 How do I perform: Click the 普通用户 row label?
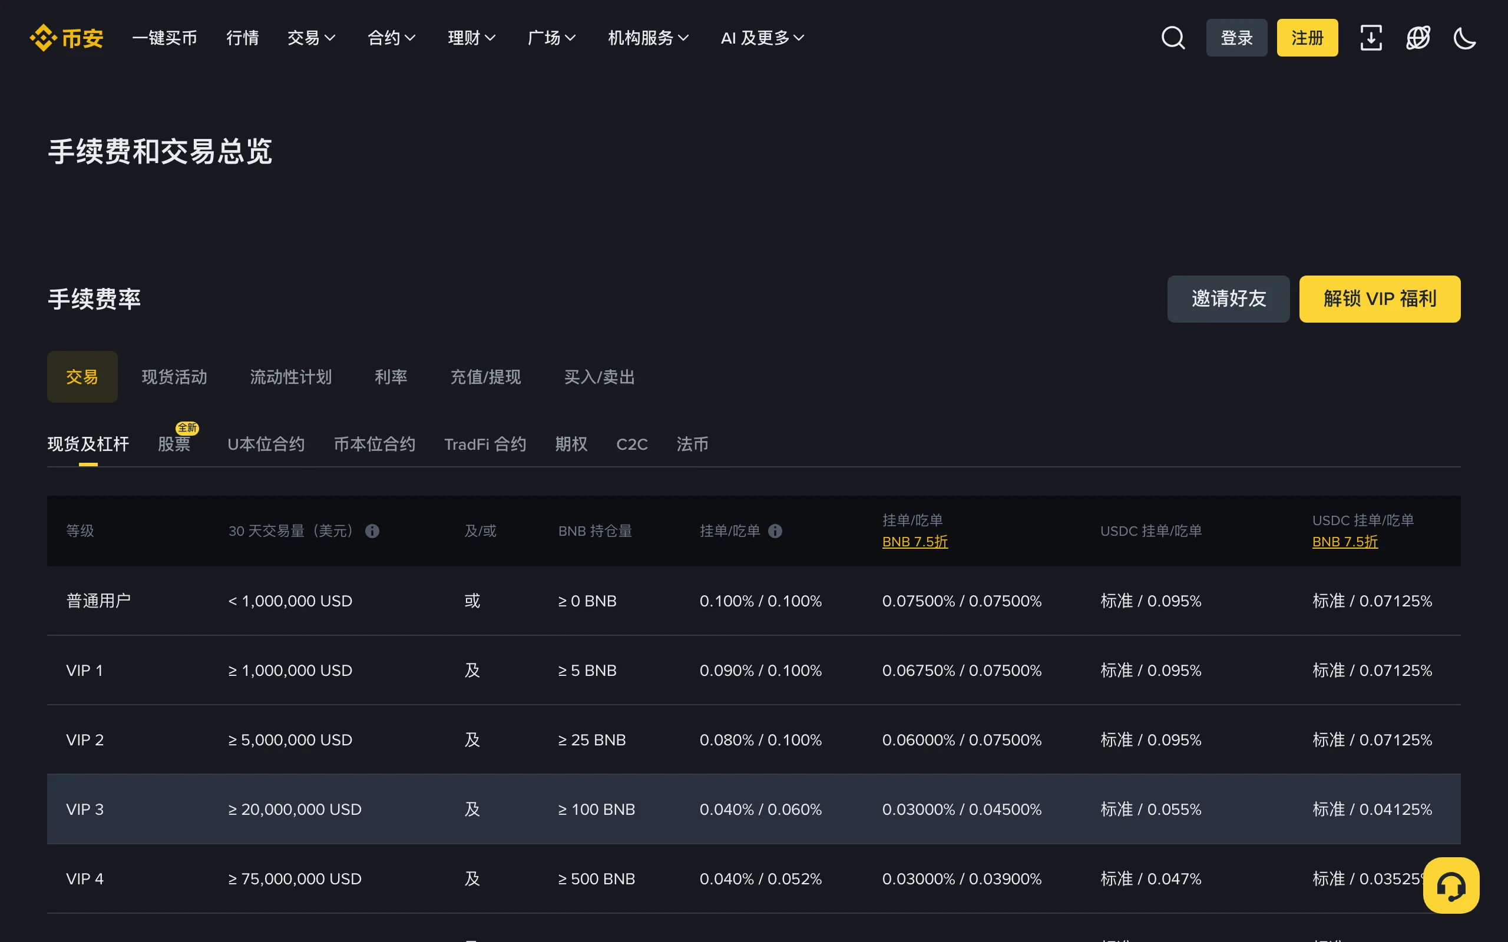point(98,601)
